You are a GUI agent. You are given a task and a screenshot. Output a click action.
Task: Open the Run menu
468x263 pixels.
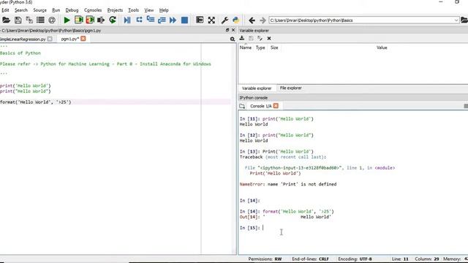pos(56,10)
